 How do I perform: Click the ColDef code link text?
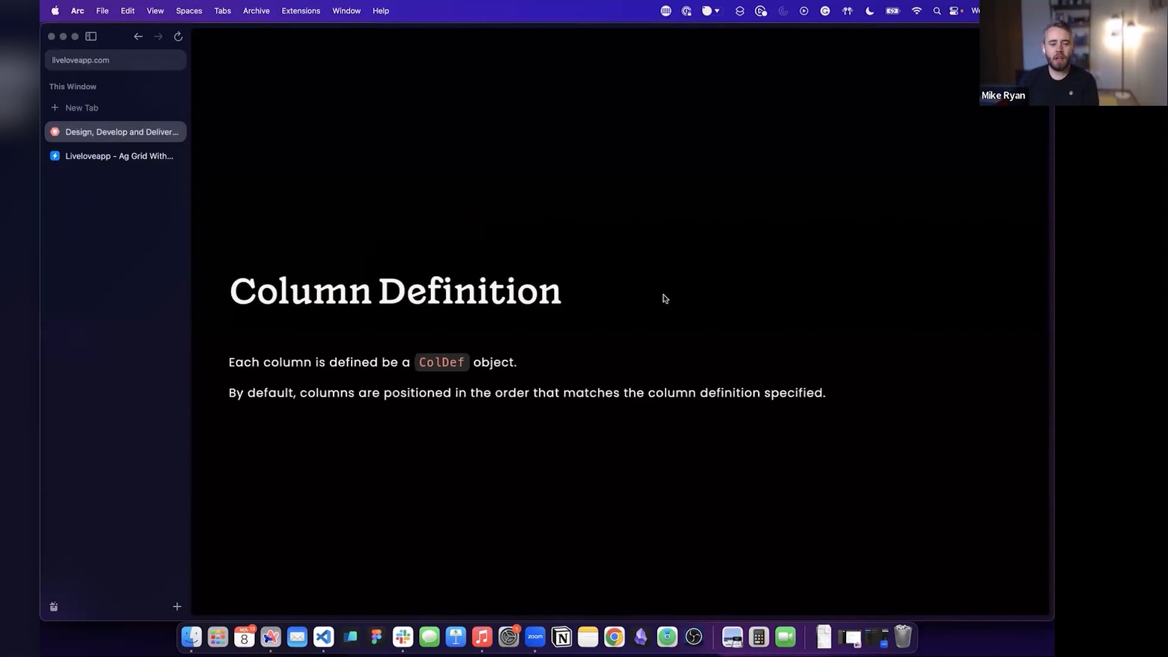442,363
